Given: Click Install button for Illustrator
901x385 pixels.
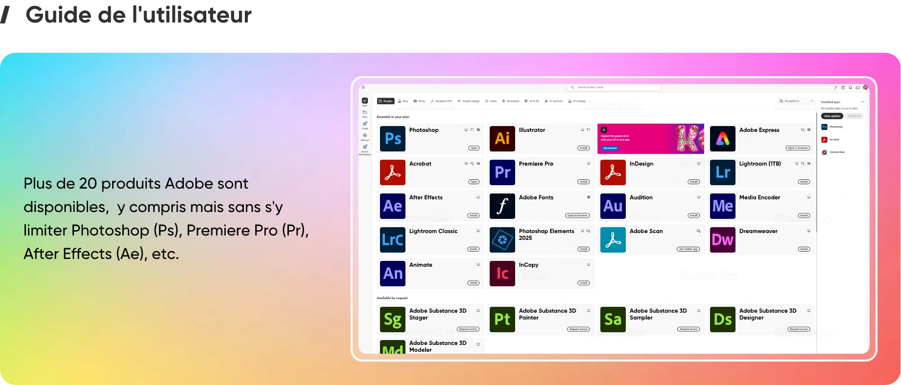Looking at the screenshot, I should click(584, 148).
